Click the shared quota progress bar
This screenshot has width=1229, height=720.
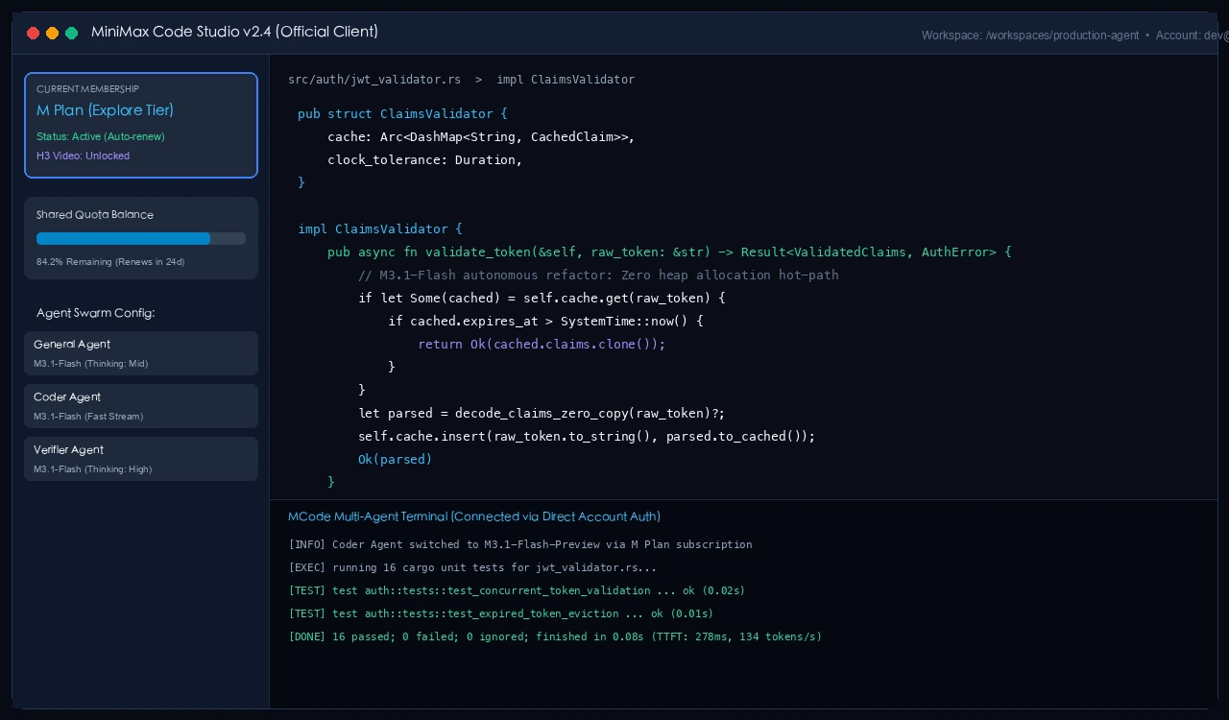pyautogui.click(x=141, y=238)
